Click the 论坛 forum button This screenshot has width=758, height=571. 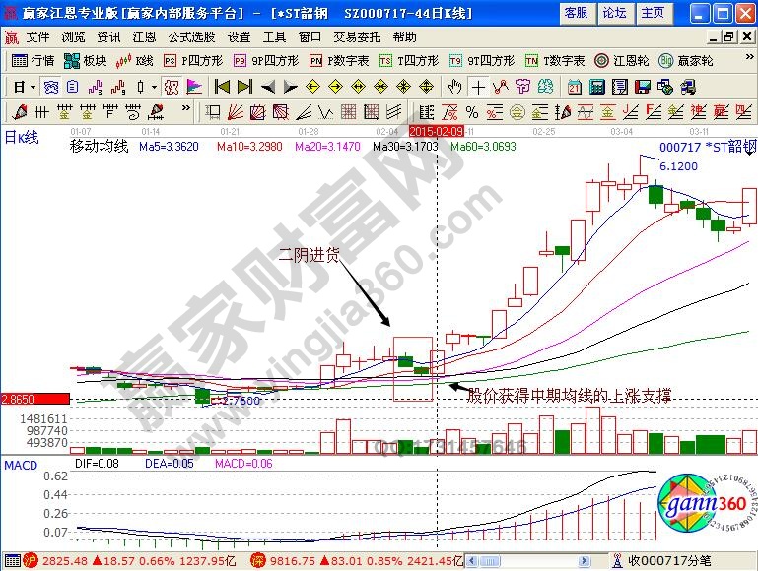click(x=613, y=13)
